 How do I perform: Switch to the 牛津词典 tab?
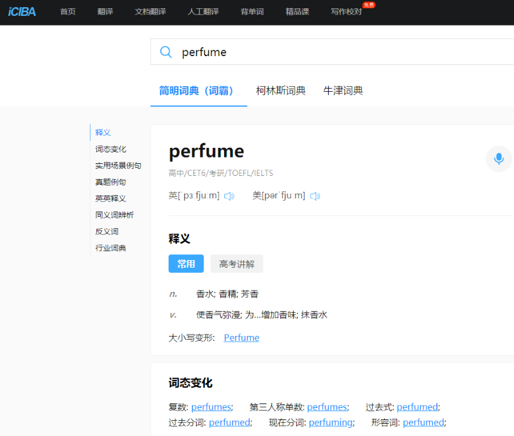click(343, 91)
